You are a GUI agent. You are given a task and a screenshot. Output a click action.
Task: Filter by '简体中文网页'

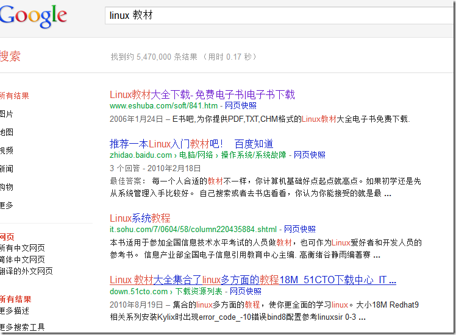23,259
